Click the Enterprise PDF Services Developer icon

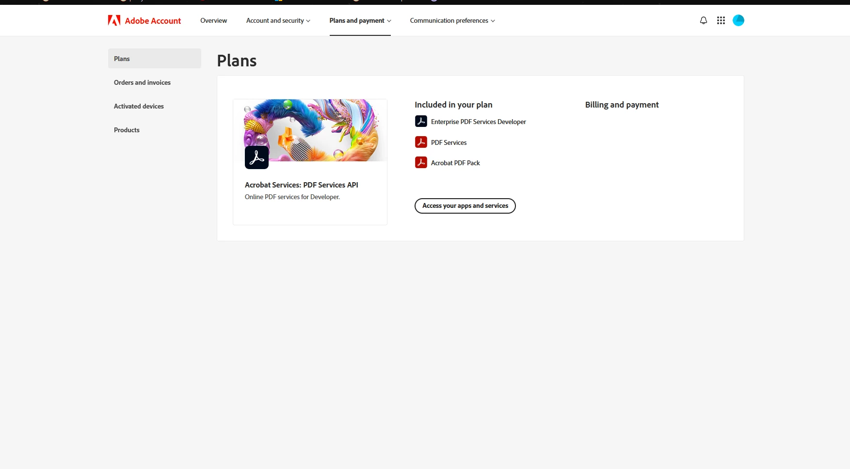coord(421,121)
